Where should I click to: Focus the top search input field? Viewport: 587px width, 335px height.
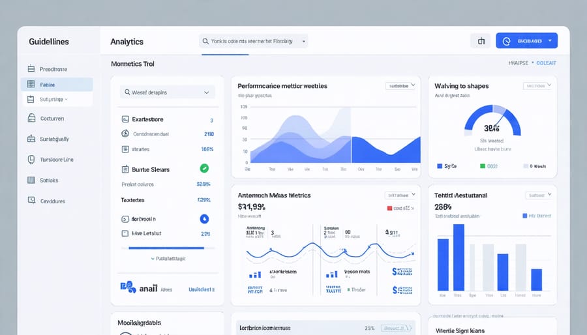(254, 41)
